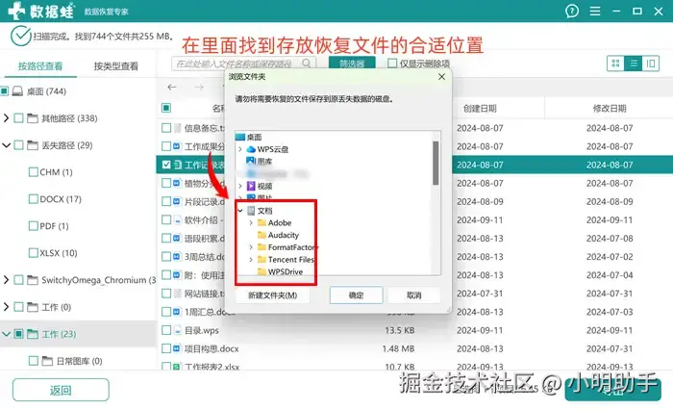Switch to 按路径查看 tab
The height and width of the screenshot is (410, 673).
pos(40,66)
